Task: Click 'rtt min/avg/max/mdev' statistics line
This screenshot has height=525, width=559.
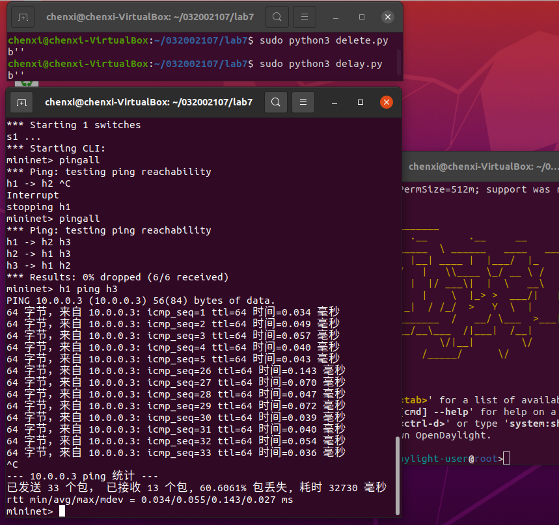Action: (x=150, y=500)
